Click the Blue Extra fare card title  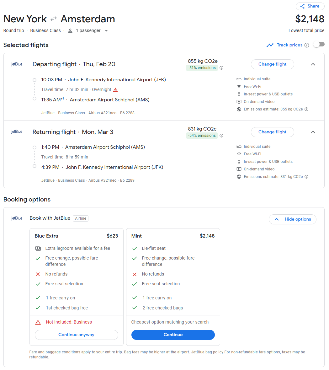click(x=46, y=236)
